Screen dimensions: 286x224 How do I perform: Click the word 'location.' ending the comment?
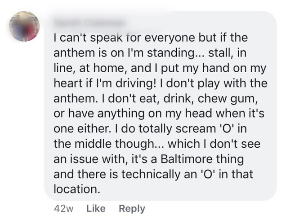[77, 189]
